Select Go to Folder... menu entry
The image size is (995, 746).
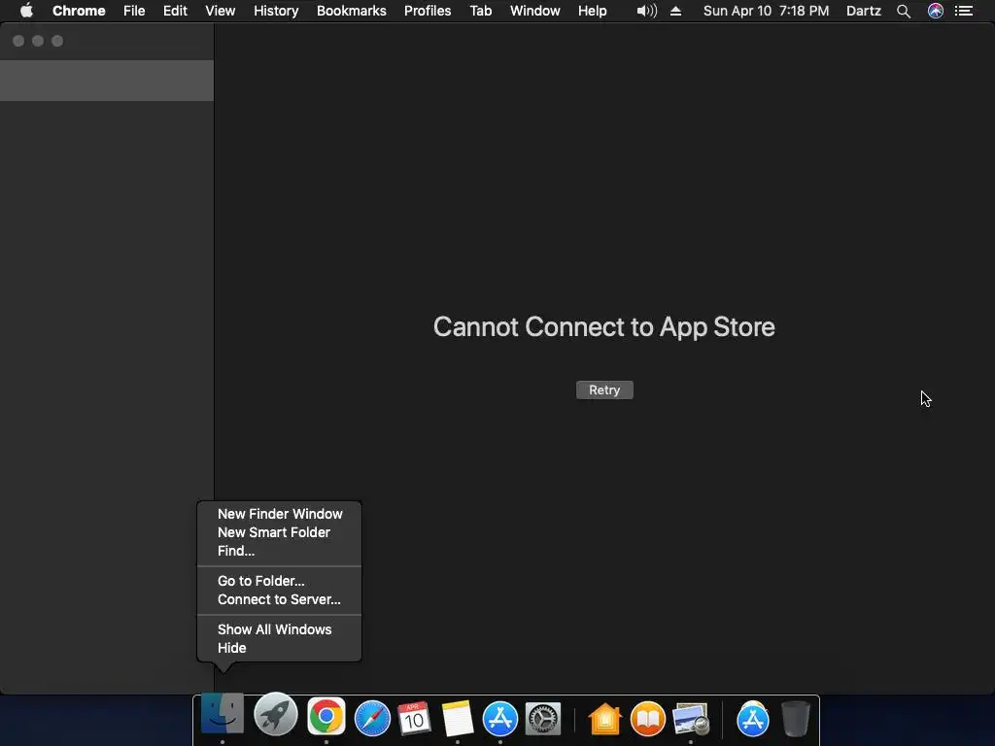[279, 581]
